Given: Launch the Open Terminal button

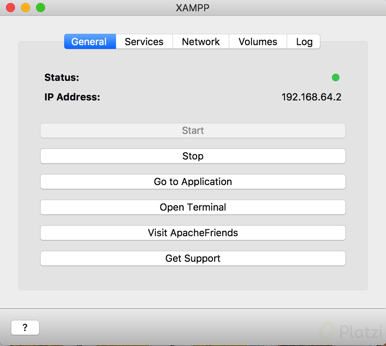Looking at the screenshot, I should 193,207.
